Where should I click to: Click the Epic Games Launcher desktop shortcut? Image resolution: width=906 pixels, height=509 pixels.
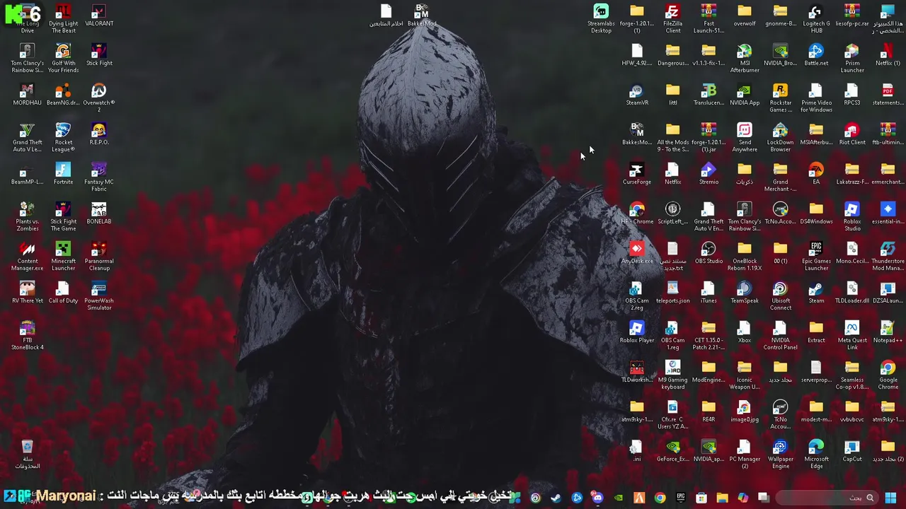tap(816, 256)
